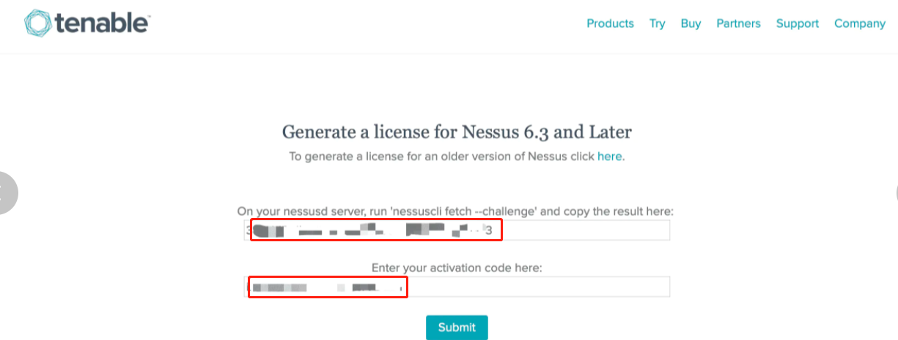Open the Buy menu
This screenshot has height=340, width=898.
691,23
